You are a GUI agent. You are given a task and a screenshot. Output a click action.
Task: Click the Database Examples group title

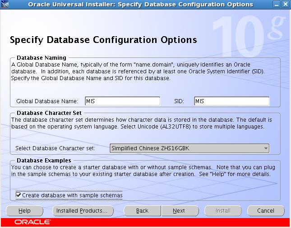[x=44, y=161]
